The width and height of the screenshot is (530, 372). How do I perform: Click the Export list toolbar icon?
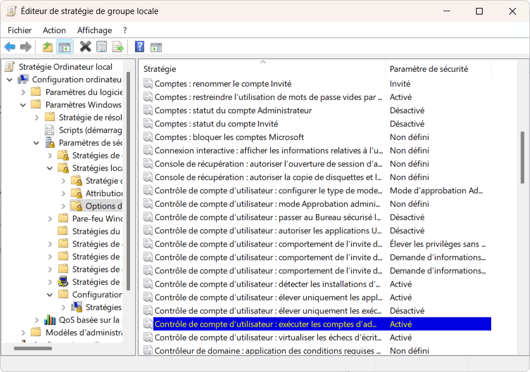118,47
